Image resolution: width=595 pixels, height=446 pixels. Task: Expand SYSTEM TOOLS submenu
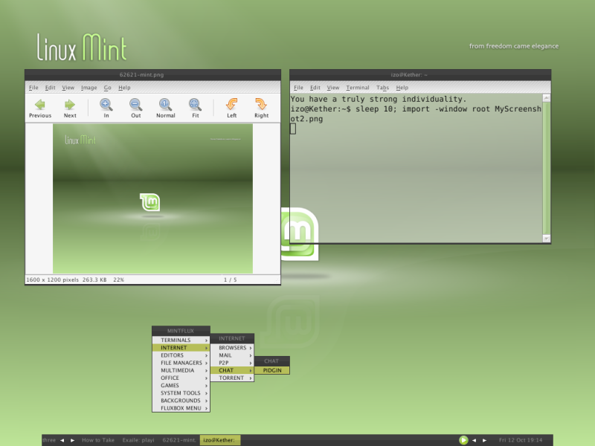[x=181, y=393]
